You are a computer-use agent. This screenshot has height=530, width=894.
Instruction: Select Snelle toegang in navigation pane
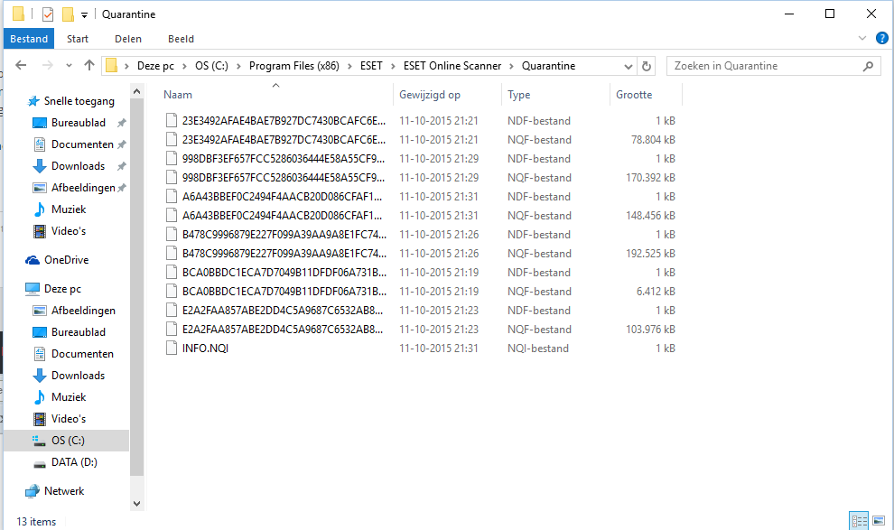pyautogui.click(x=79, y=101)
